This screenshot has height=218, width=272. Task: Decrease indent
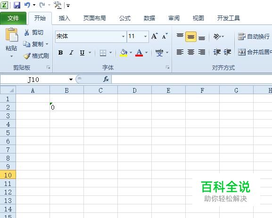(217, 52)
